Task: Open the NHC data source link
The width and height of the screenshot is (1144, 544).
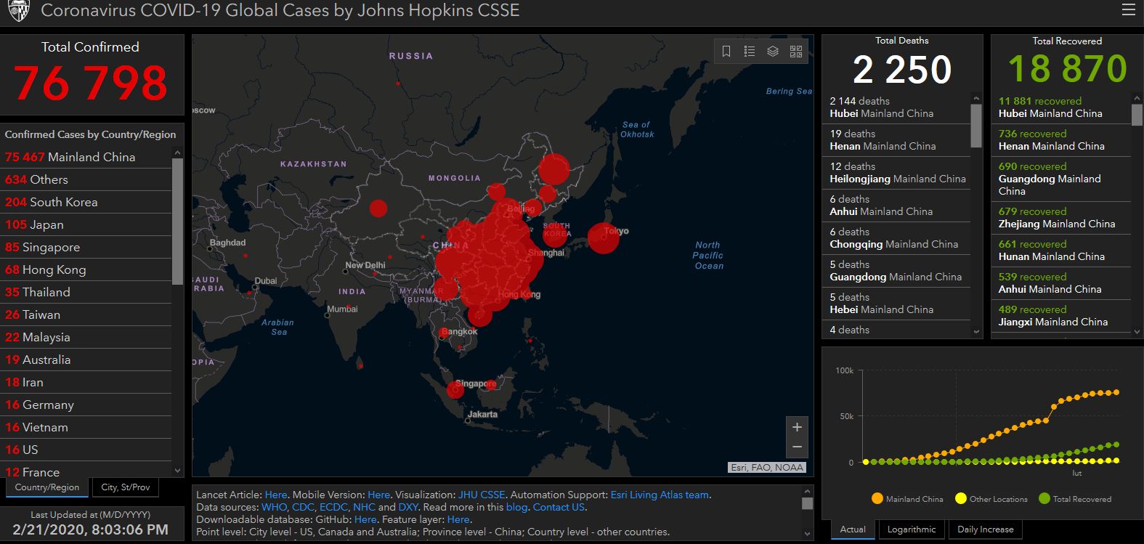Action: 364,507
